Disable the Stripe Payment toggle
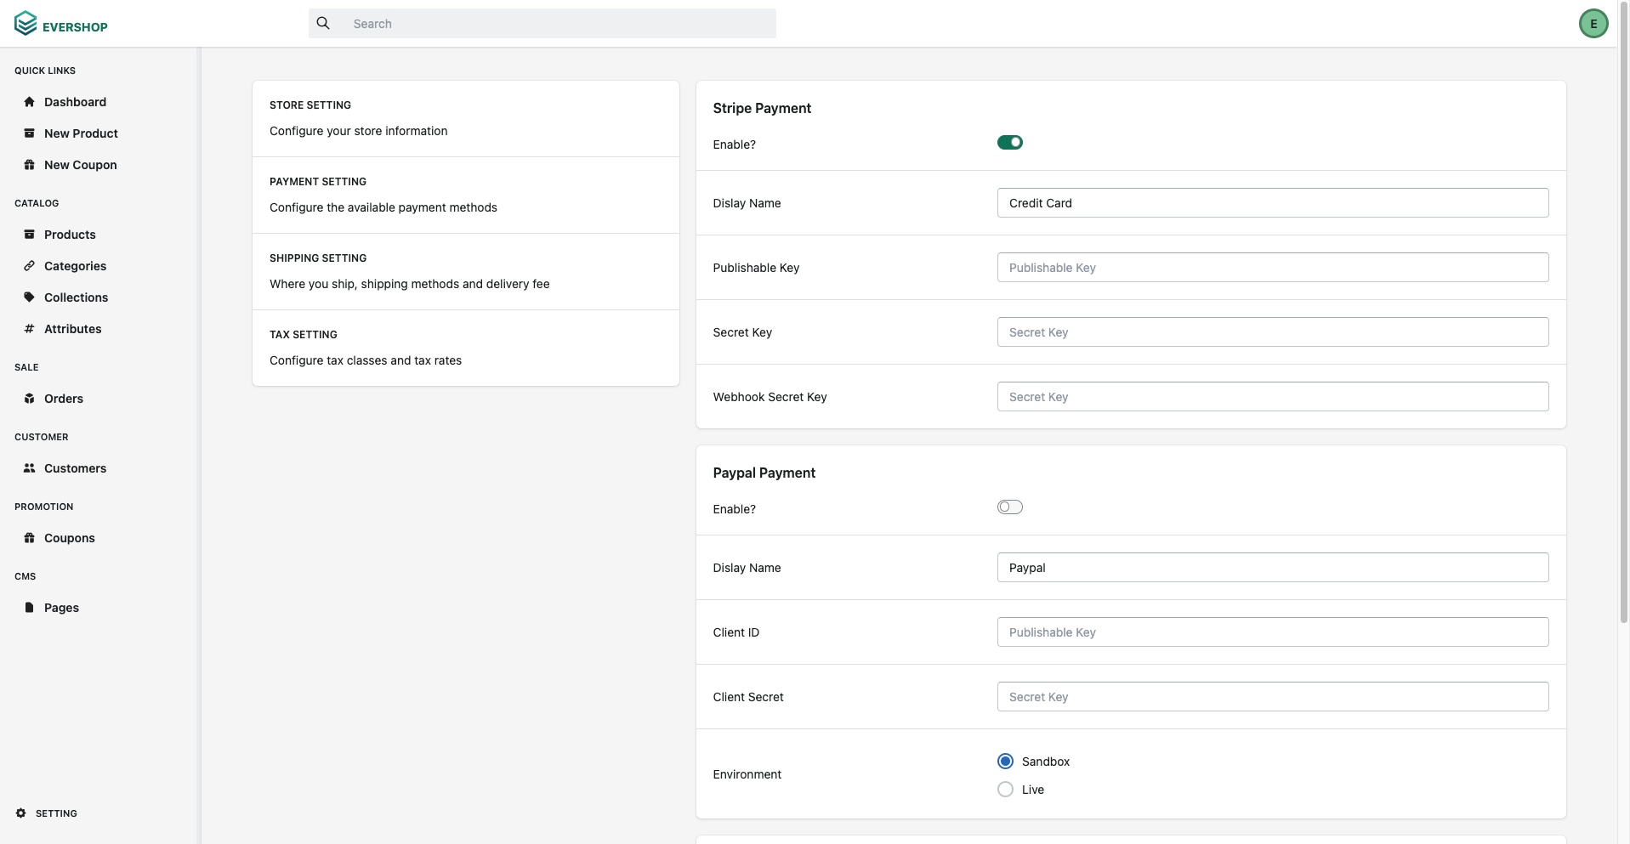Screen dimensions: 1630x844 tap(1009, 142)
